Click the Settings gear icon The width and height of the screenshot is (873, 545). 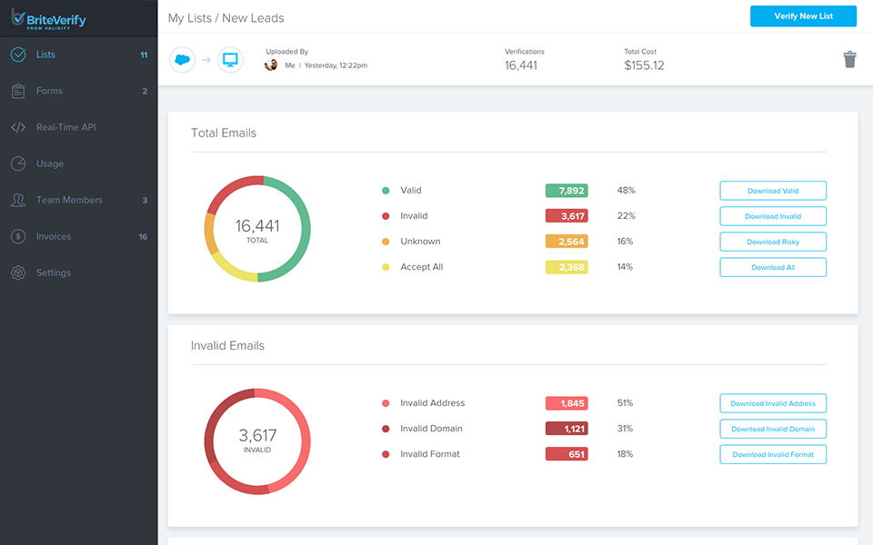18,272
